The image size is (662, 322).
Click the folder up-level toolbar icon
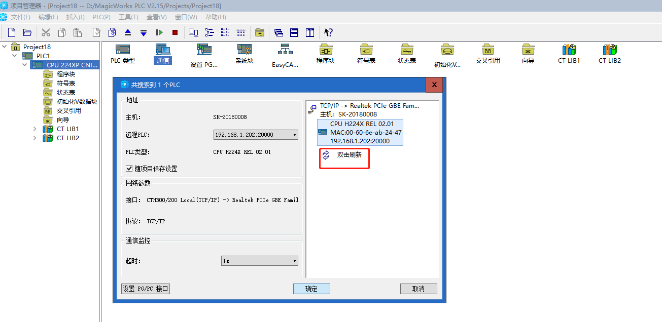point(260,32)
